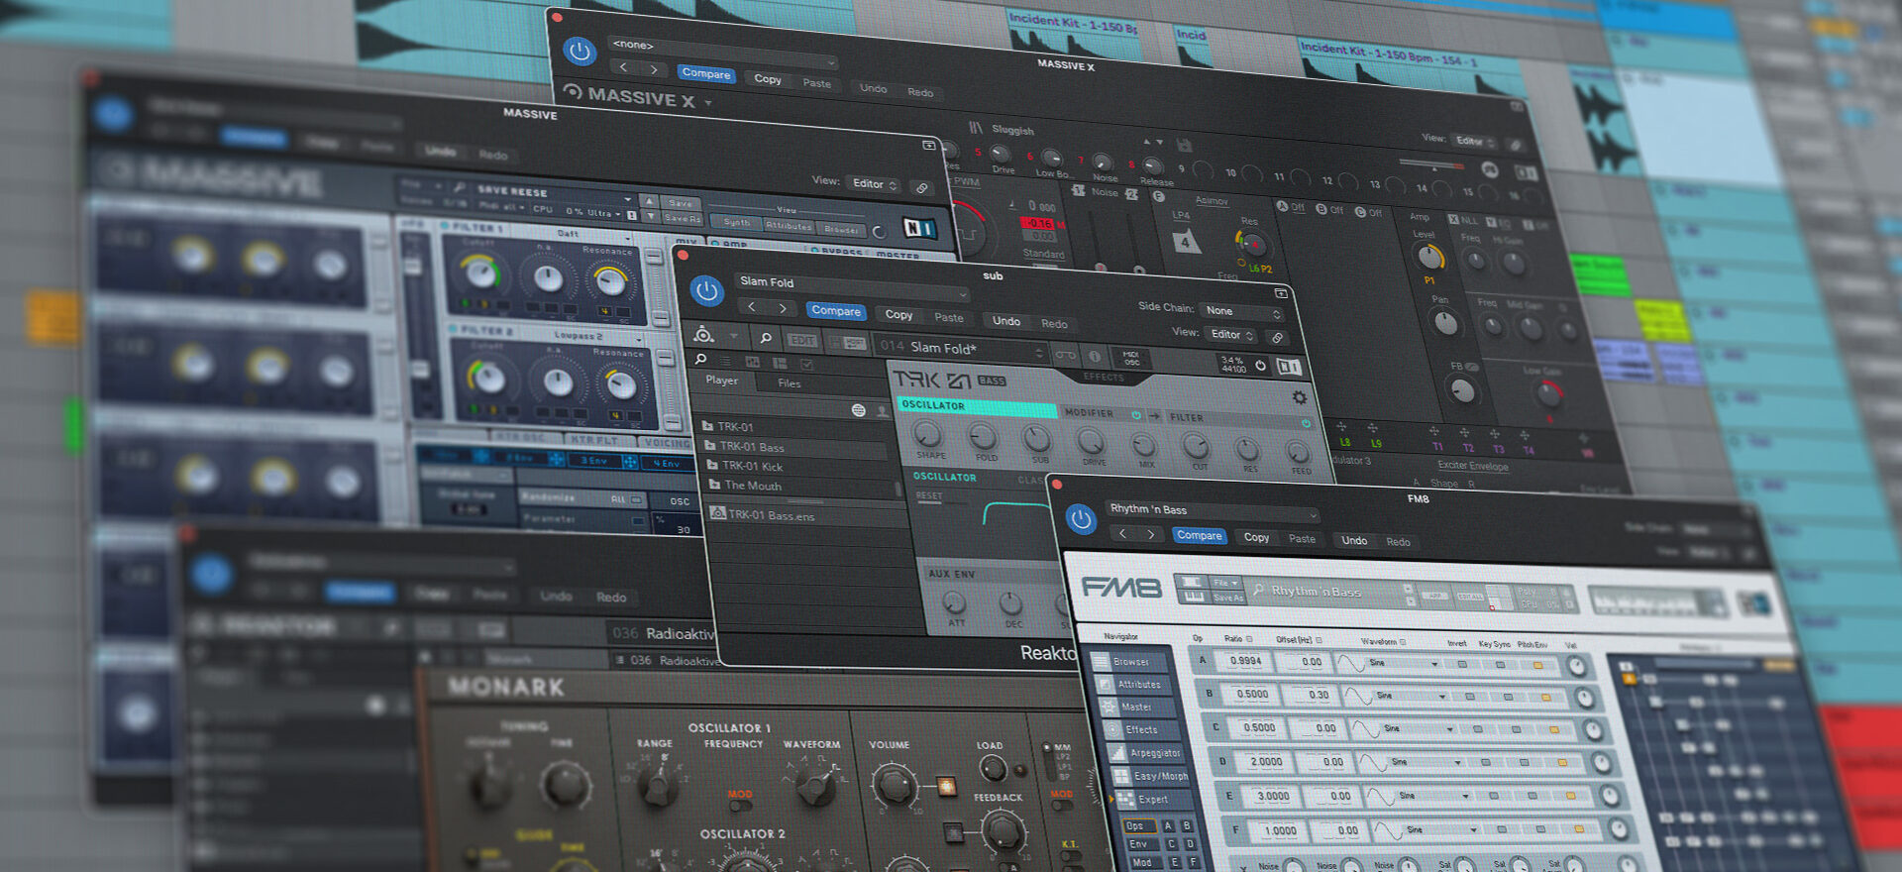
Task: Click NI logo in Reaktor toolbar
Action: click(1289, 368)
